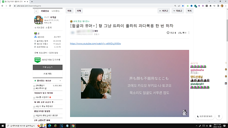Viewport: 228px width, 128px height.
Task: Toggle dark mode view (다크 모드로 보기)
Action: click(204, 116)
